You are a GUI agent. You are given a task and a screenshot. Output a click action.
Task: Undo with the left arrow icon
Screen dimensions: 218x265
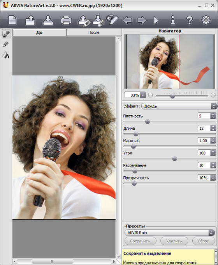pos(127,20)
